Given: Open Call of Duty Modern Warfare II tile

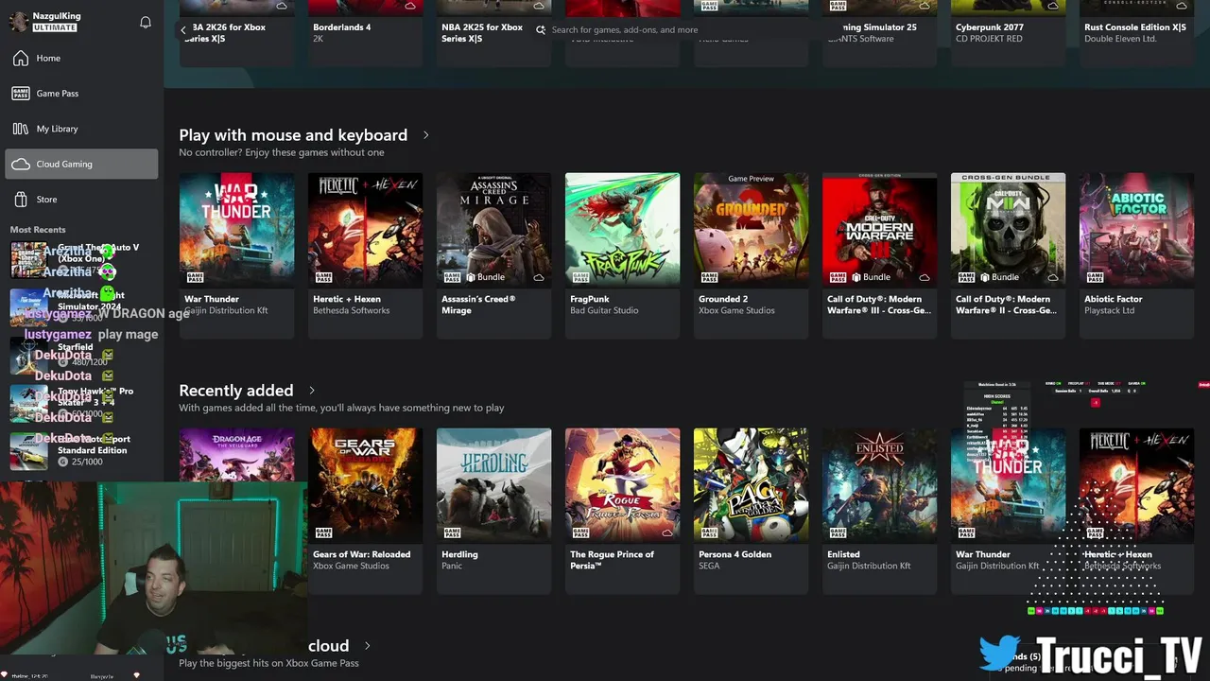Looking at the screenshot, I should [x=1008, y=255].
